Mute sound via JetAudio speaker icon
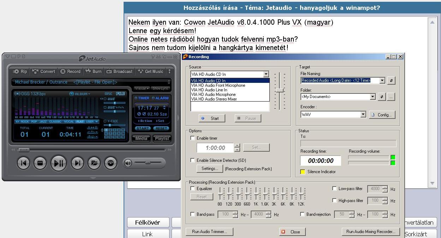Viewport: 441px width, 238px height. click(x=128, y=163)
